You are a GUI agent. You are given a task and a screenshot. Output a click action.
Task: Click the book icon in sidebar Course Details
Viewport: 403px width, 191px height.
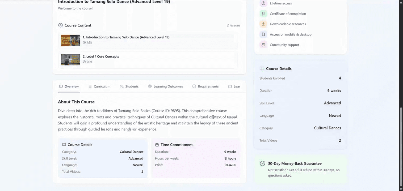pyautogui.click(x=262, y=68)
